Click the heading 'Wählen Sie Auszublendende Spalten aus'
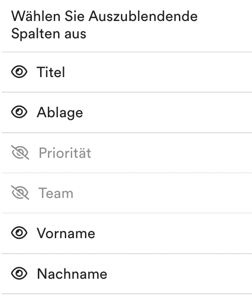The image size is (252, 302). [104, 25]
